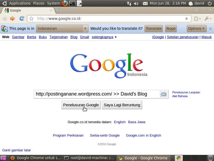The image size is (214, 161).
Task: Open Setelan penelusuran link
Action: (183, 37)
